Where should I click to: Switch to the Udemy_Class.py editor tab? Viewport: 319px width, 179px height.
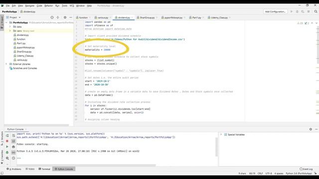pyautogui.click(x=219, y=18)
